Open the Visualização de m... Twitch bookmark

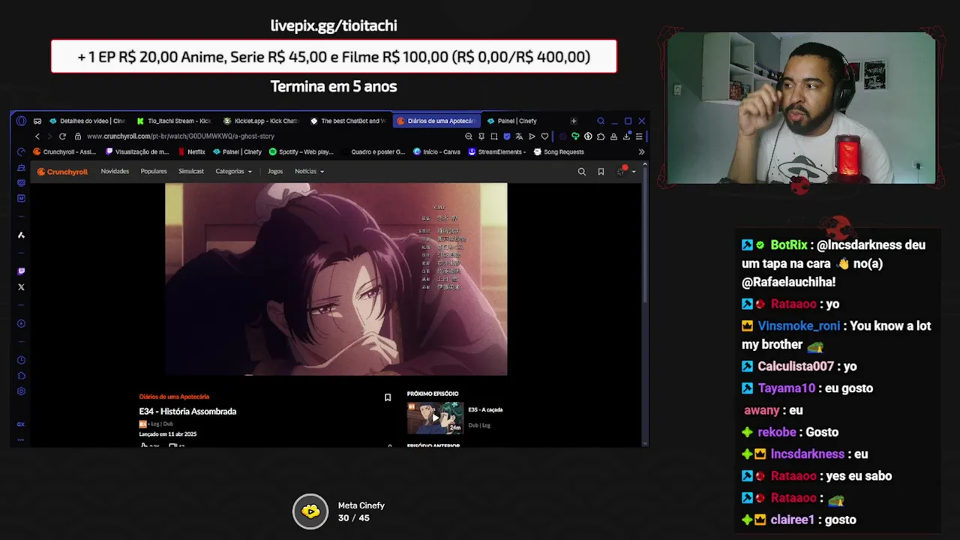click(x=137, y=151)
